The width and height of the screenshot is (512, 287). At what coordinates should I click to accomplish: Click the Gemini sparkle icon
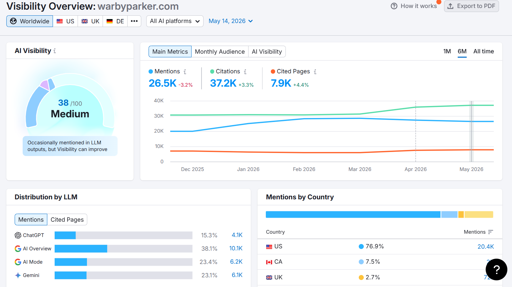coord(18,275)
